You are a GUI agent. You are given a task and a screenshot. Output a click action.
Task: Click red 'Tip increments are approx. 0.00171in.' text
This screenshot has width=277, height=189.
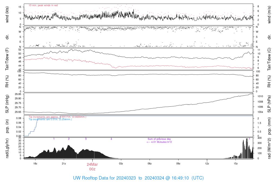point(57,117)
